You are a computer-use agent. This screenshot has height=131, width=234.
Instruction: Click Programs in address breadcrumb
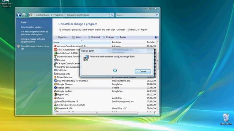[58, 15]
